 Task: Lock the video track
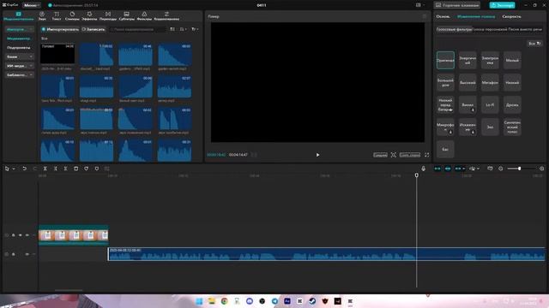click(x=14, y=235)
